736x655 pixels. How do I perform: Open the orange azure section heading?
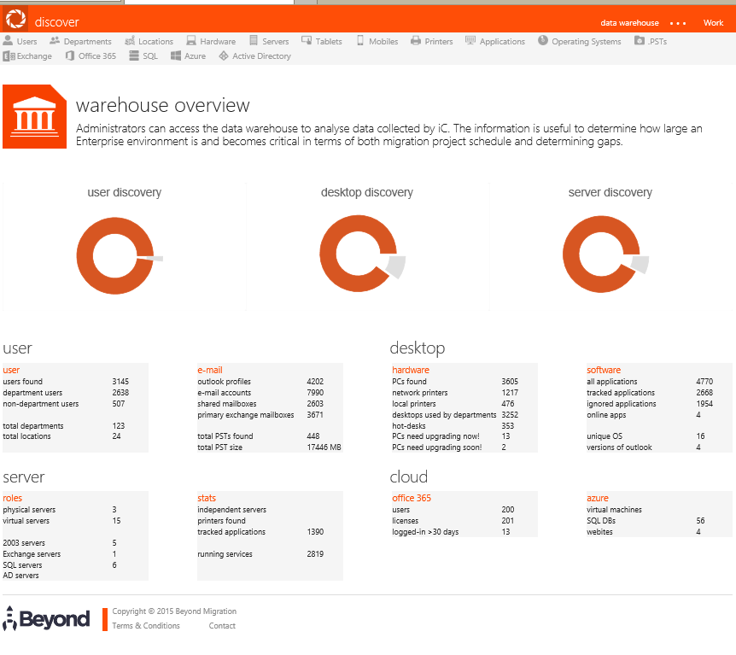[598, 498]
